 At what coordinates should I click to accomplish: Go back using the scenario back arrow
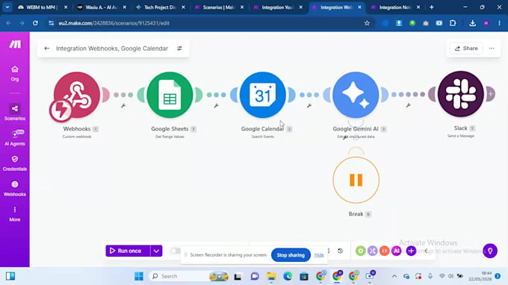pos(46,48)
